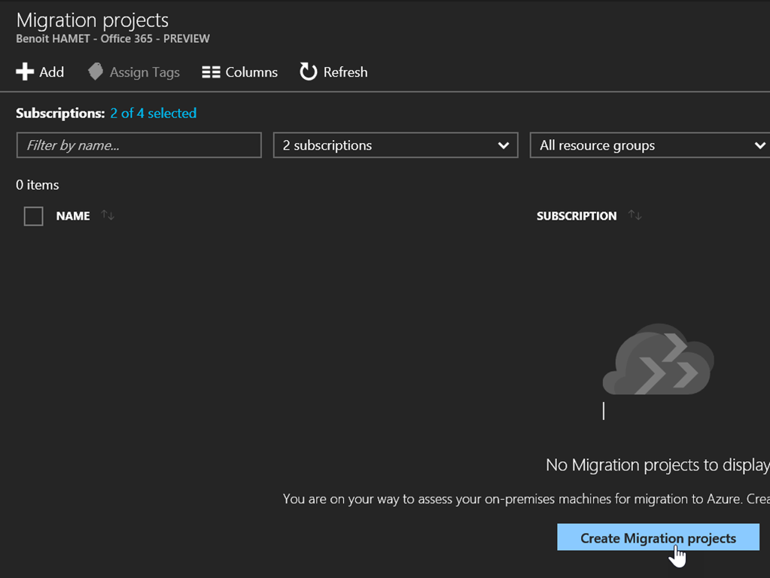Open the '2 of 4 selected' subscriptions link

click(153, 114)
